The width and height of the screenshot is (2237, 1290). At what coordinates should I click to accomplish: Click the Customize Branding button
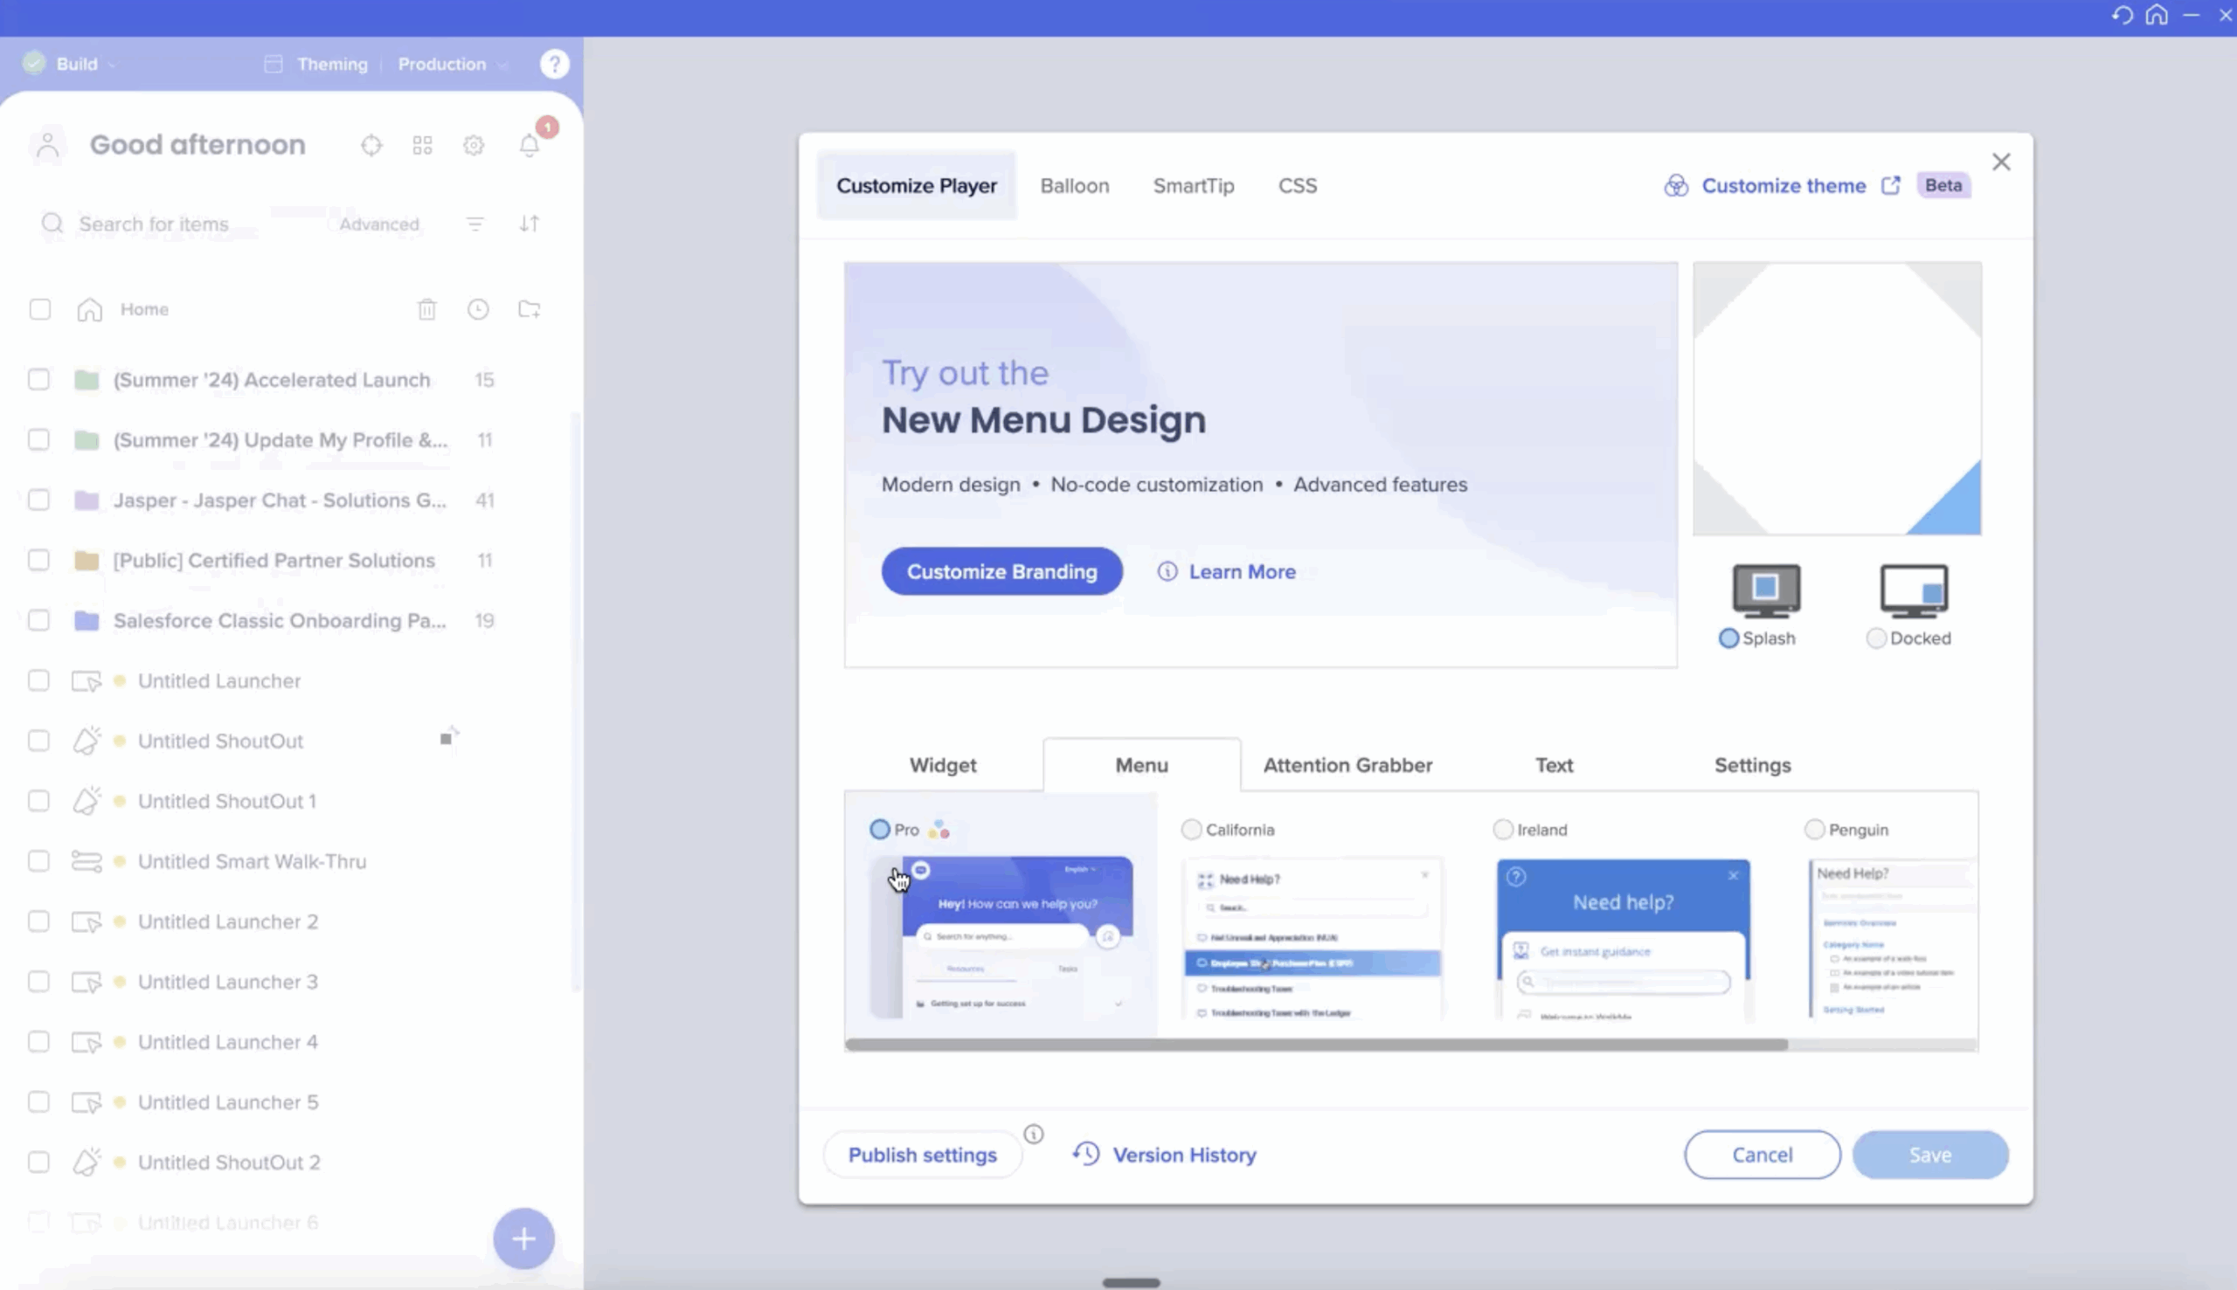(x=1001, y=572)
